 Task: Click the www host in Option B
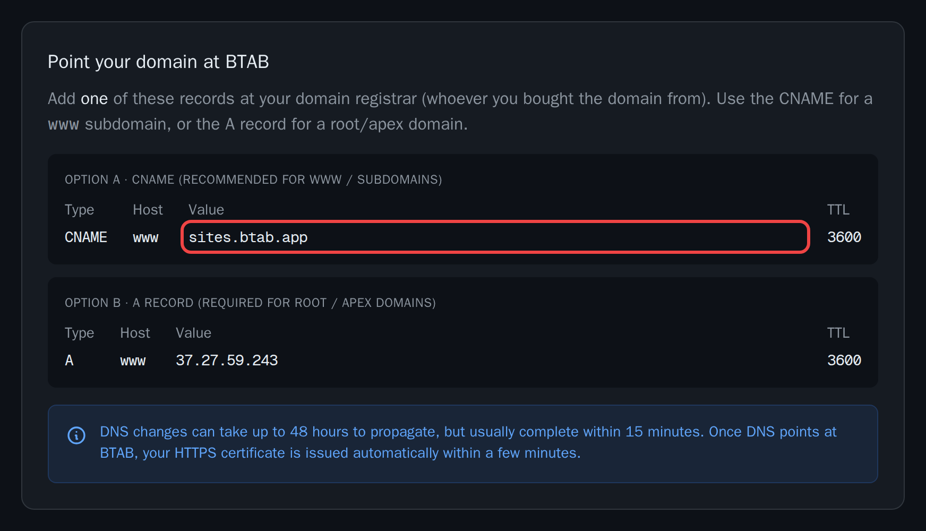(x=133, y=361)
